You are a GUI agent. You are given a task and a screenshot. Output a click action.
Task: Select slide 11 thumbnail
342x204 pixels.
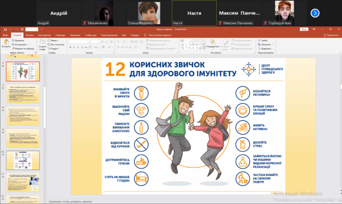pyautogui.click(x=23, y=182)
